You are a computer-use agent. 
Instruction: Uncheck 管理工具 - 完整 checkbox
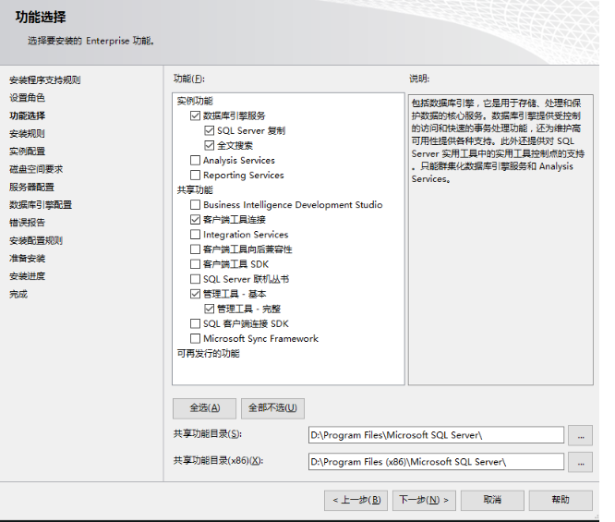[x=209, y=309]
